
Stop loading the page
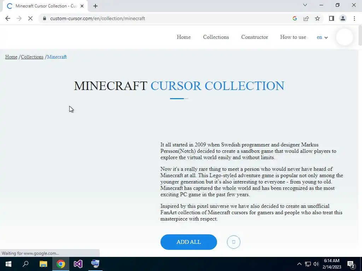tap(30, 18)
